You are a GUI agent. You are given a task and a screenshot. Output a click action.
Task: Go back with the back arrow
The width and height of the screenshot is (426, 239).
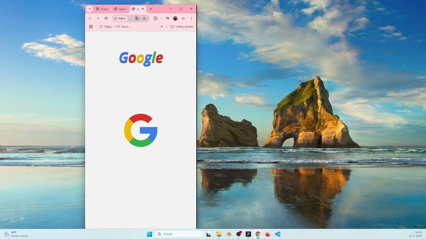[90, 18]
